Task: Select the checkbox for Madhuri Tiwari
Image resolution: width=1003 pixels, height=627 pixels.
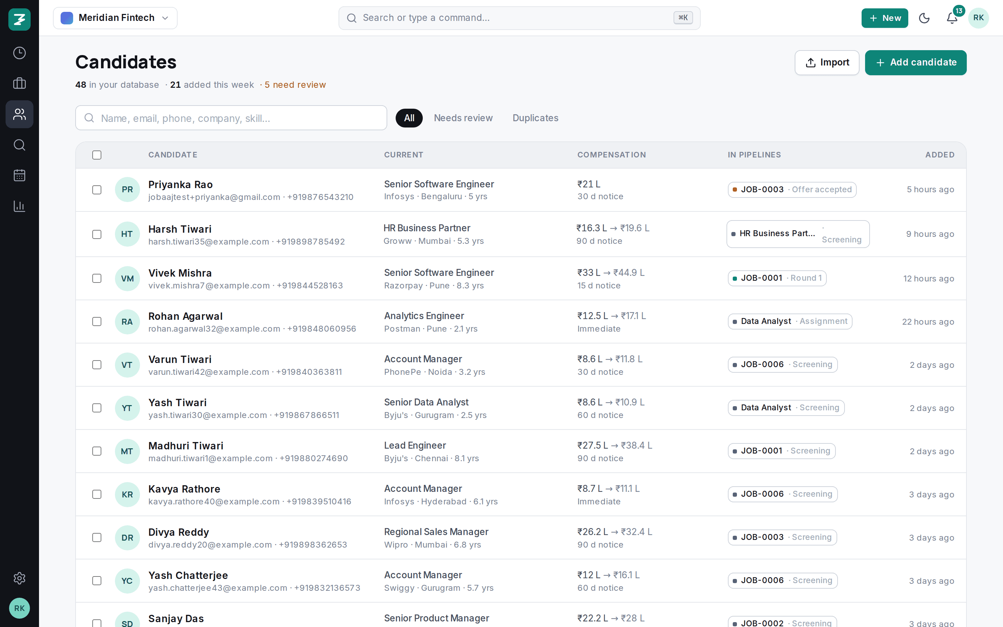Action: 97,451
